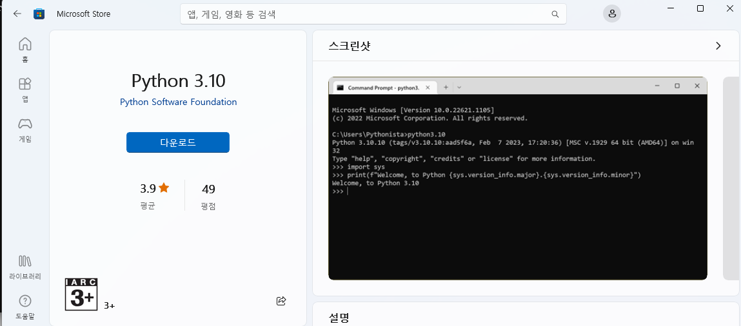The width and height of the screenshot is (741, 326).
Task: Click the orange rating star
Action: [x=164, y=188]
